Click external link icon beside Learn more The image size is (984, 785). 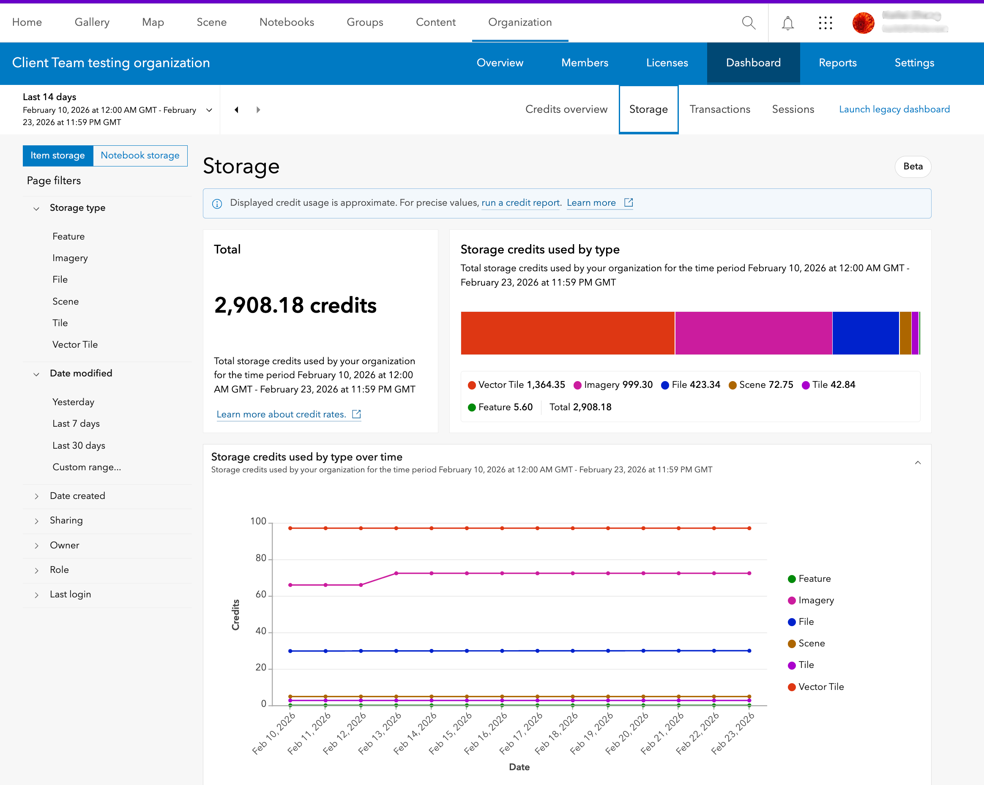coord(629,202)
